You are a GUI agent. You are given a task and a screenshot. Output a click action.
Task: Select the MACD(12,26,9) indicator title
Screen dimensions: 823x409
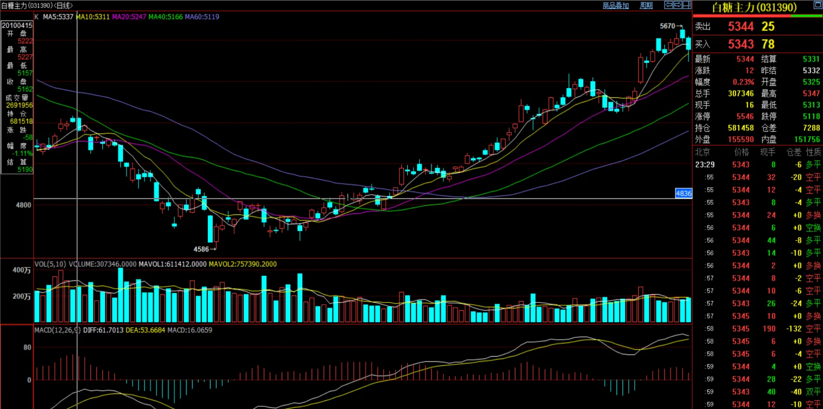tap(58, 330)
